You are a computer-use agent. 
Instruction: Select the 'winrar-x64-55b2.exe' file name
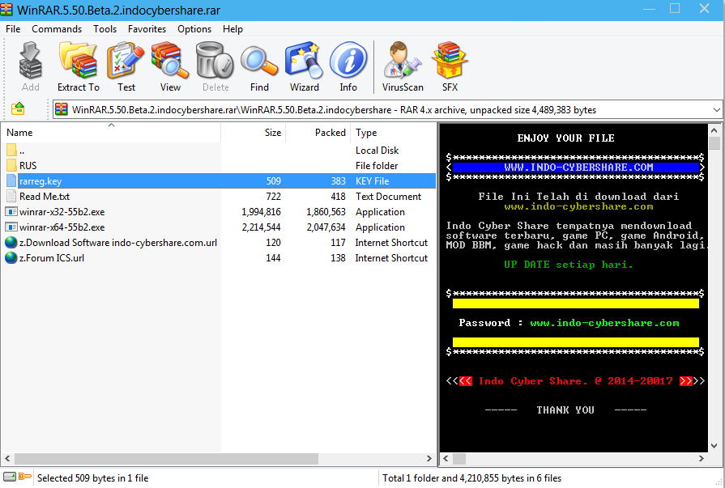point(62,227)
